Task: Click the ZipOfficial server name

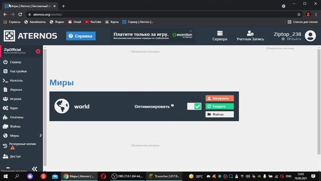Action: point(12,50)
